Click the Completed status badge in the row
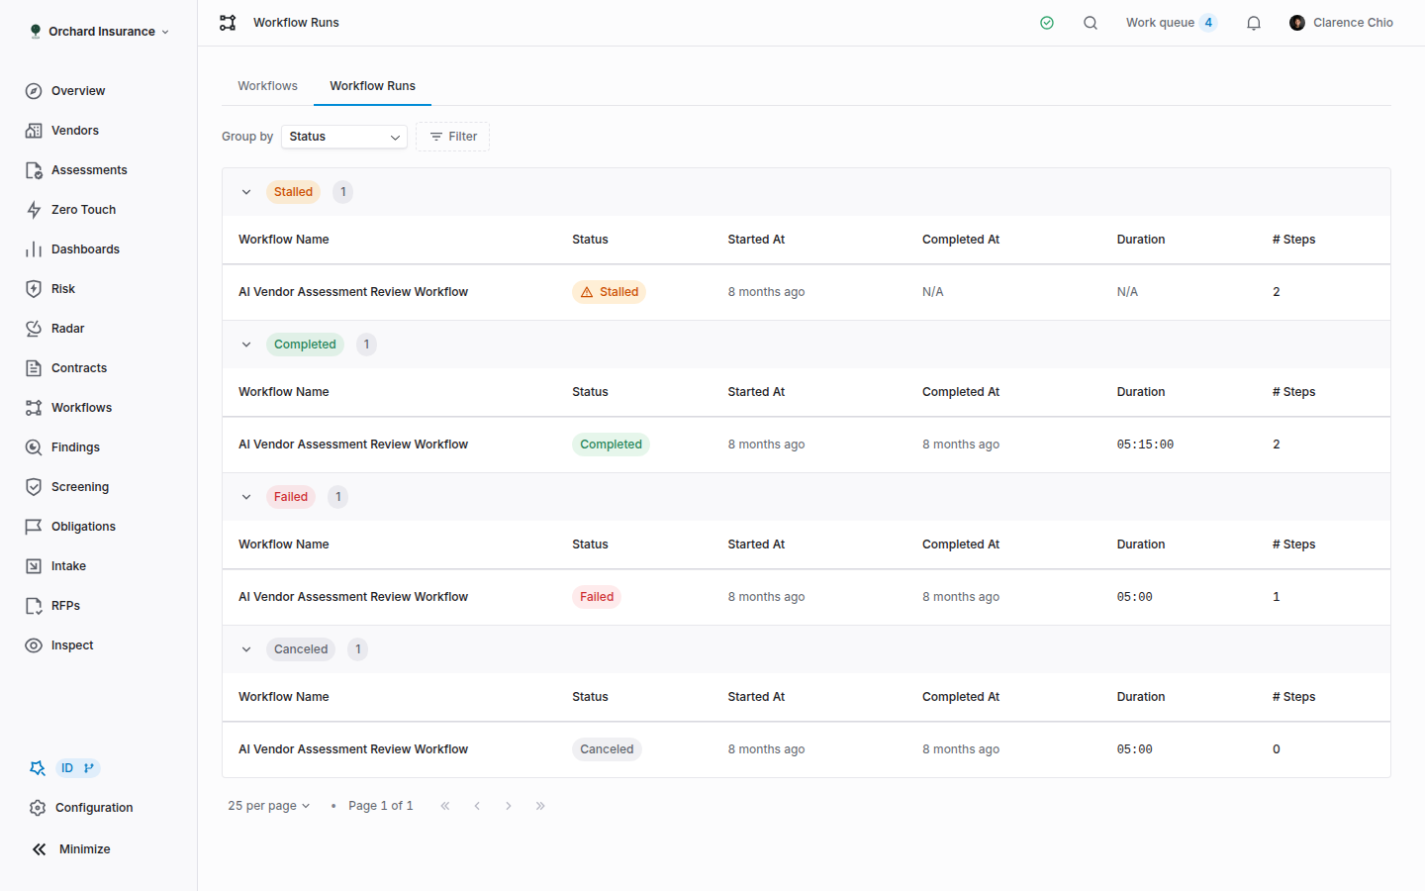The width and height of the screenshot is (1425, 891). click(611, 445)
